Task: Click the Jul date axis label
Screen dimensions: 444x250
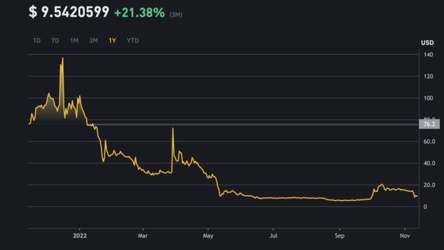Action: click(273, 236)
